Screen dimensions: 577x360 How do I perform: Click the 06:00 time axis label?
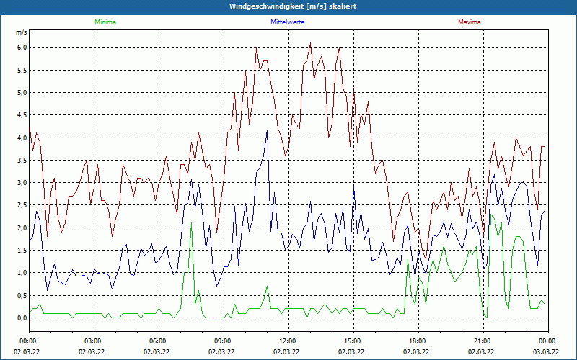point(159,341)
